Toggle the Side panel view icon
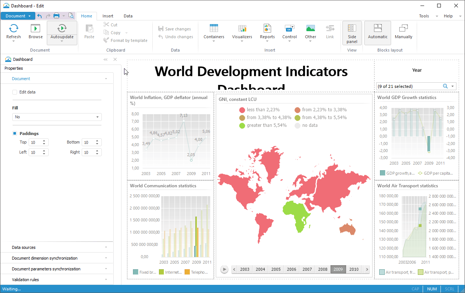The width and height of the screenshot is (465, 293). click(x=352, y=29)
